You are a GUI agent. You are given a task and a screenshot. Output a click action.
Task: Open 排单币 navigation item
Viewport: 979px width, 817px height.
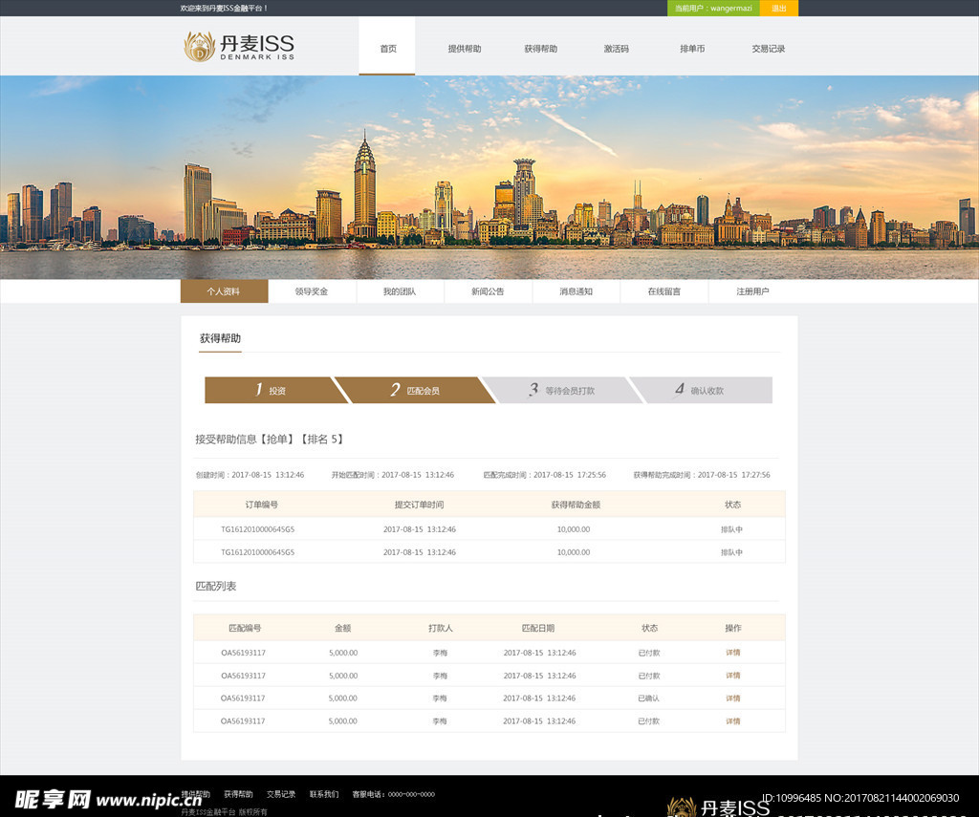[692, 49]
